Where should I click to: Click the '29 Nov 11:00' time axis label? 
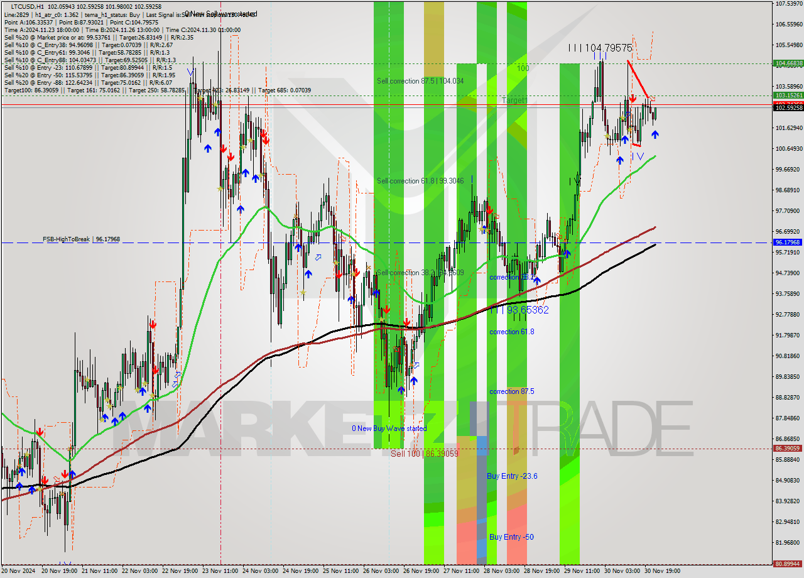pos(583,572)
